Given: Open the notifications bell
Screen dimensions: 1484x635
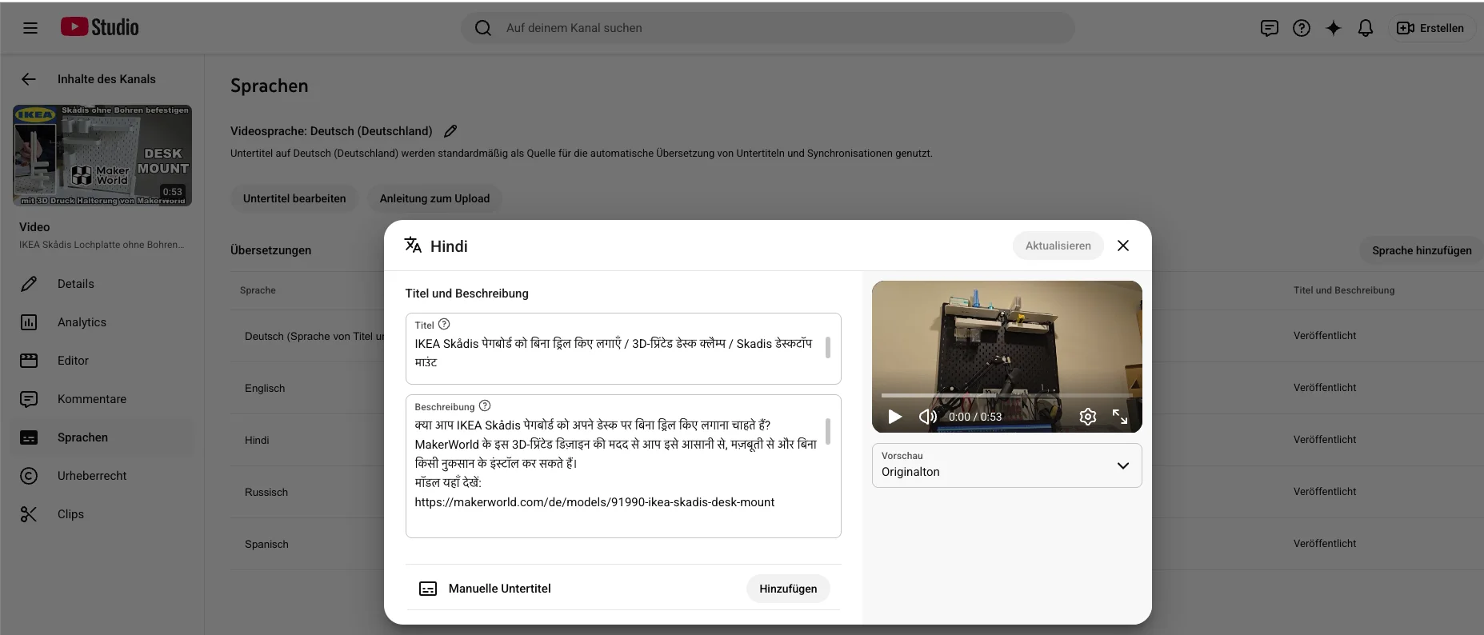Looking at the screenshot, I should (x=1366, y=28).
